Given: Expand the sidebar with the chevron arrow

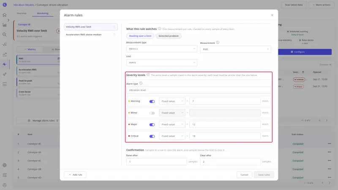Looking at the screenshot, I should (x=8, y=20).
